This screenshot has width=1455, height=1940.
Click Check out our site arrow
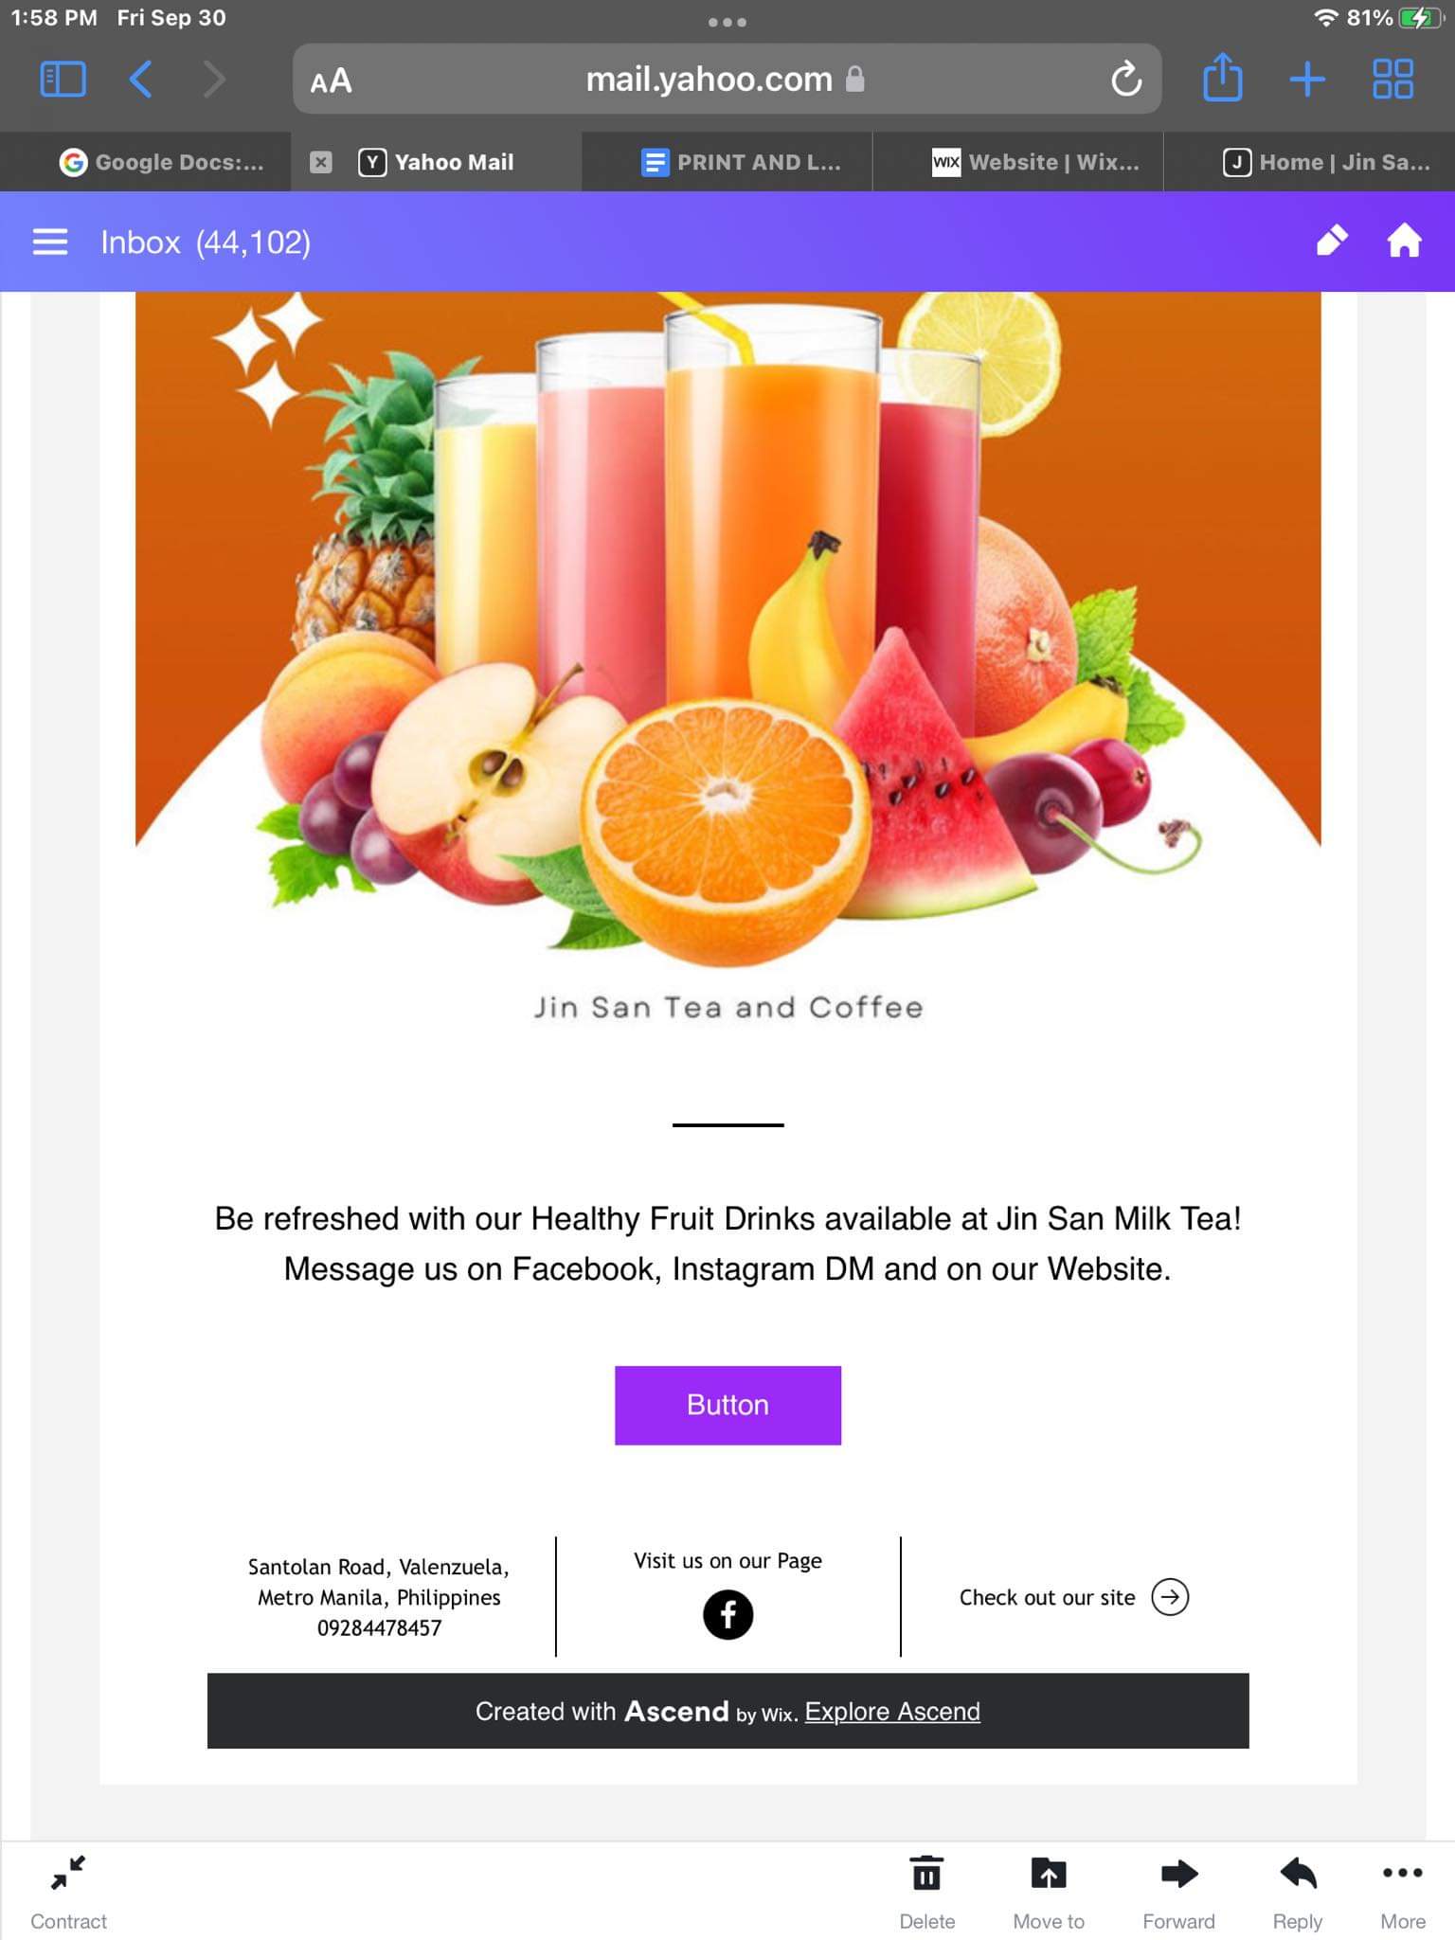pyautogui.click(x=1170, y=1597)
